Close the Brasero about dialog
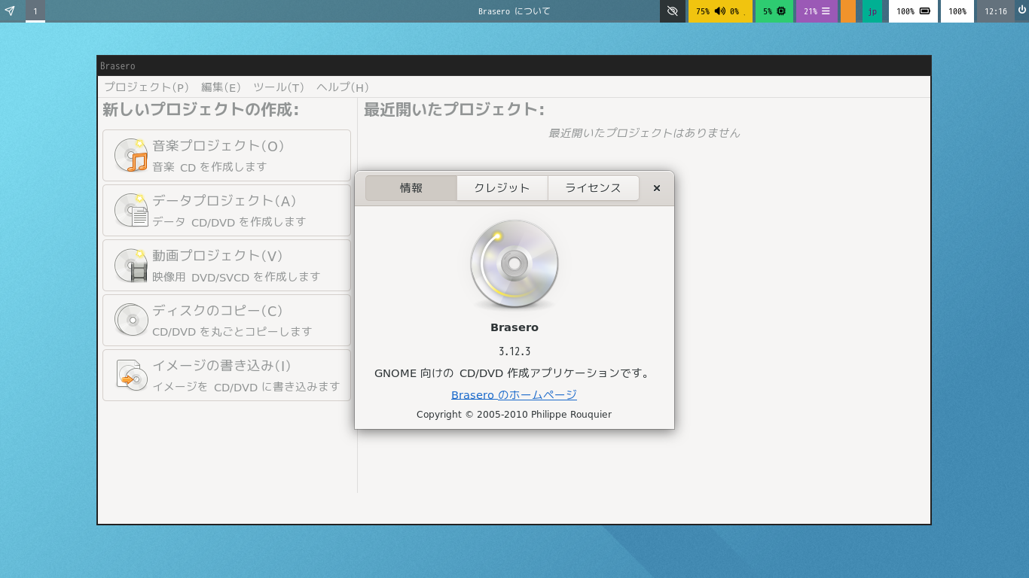The height and width of the screenshot is (578, 1029). 657,188
